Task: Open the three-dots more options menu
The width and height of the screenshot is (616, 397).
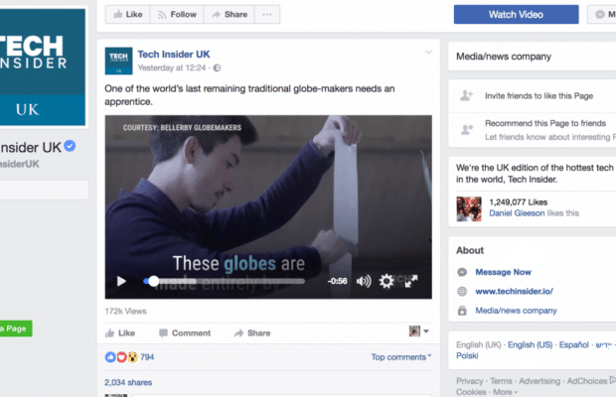Action: pos(267,15)
